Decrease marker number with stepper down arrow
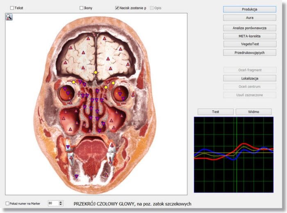The image size is (287, 213). click(x=61, y=204)
